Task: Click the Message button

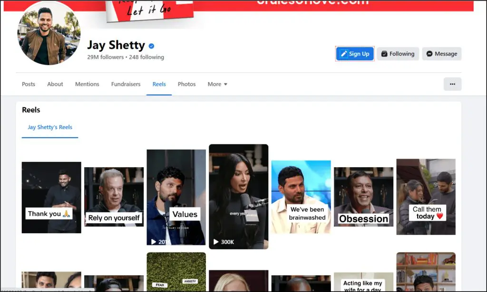Action: coord(441,54)
